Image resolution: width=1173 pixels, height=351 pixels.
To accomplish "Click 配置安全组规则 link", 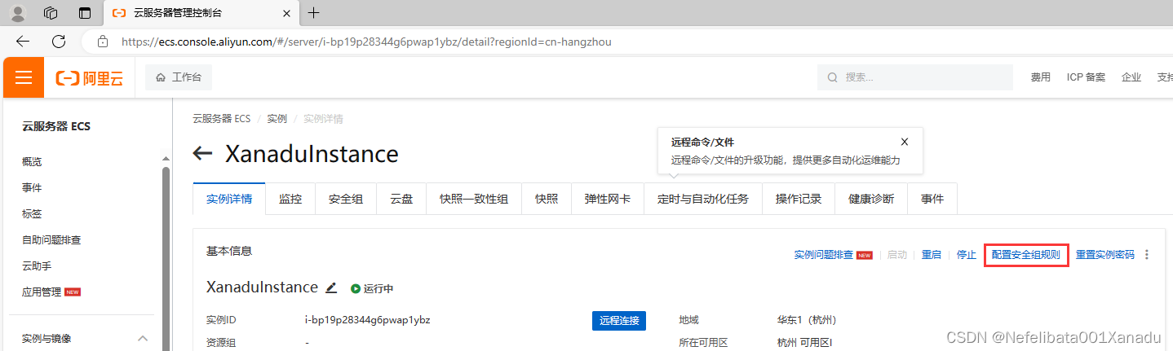I will [1026, 255].
